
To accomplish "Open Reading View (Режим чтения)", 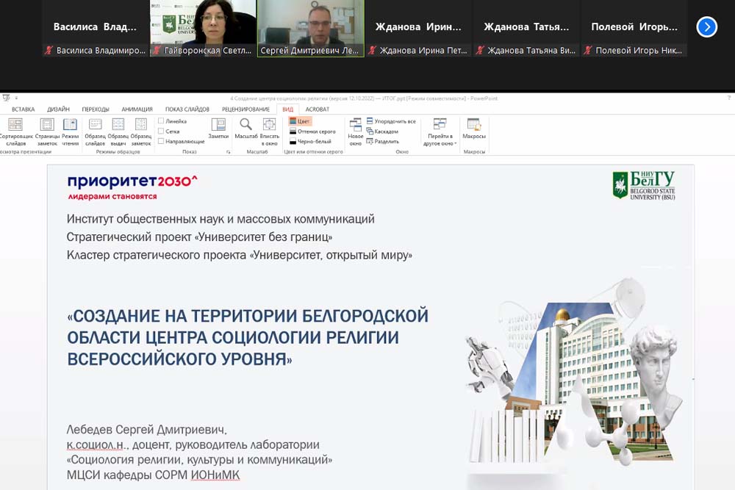I will pyautogui.click(x=71, y=131).
